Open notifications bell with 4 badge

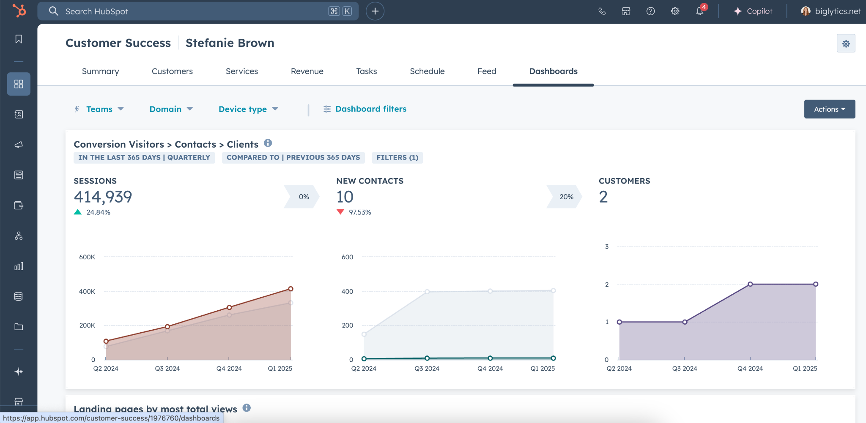(x=700, y=11)
